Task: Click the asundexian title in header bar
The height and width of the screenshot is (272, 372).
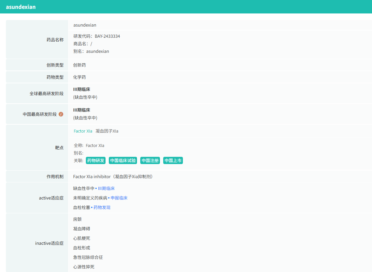Action: click(21, 7)
